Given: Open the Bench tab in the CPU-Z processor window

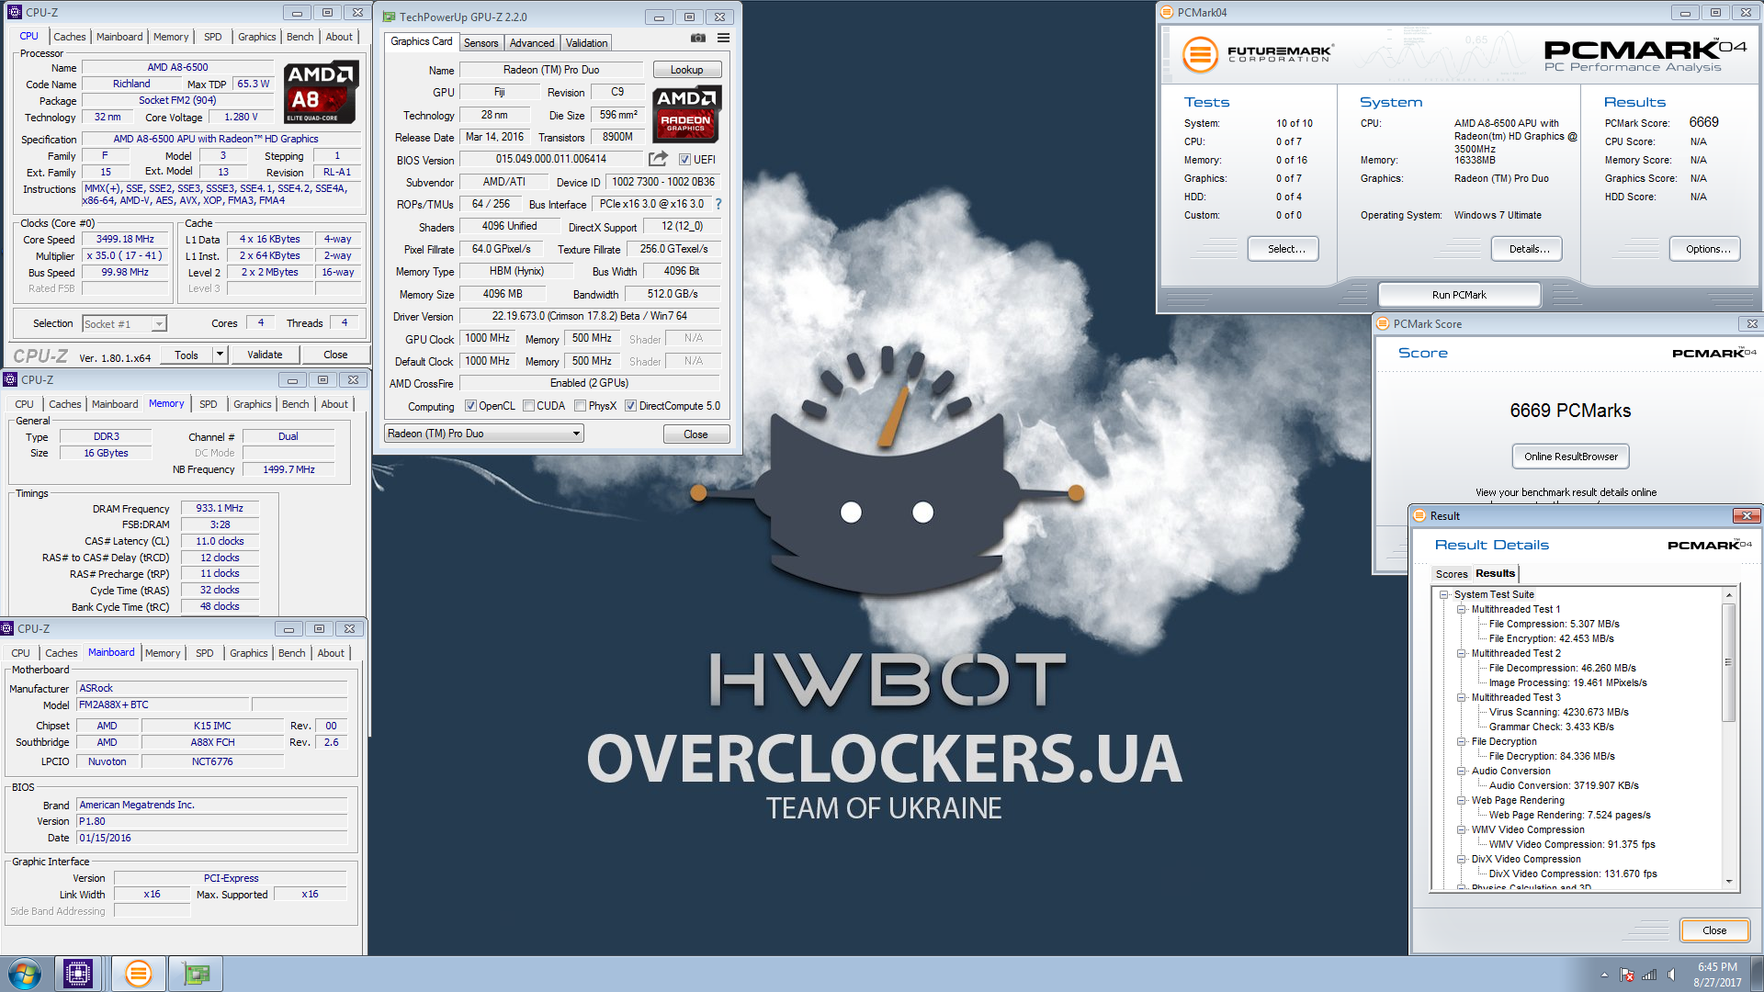Looking at the screenshot, I should pyautogui.click(x=300, y=37).
